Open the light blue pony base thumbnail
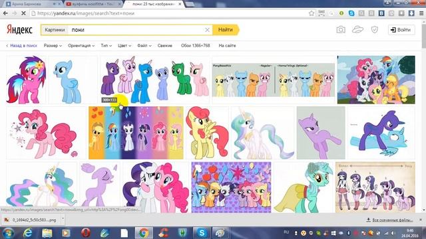426x239 pixels. tap(73, 80)
